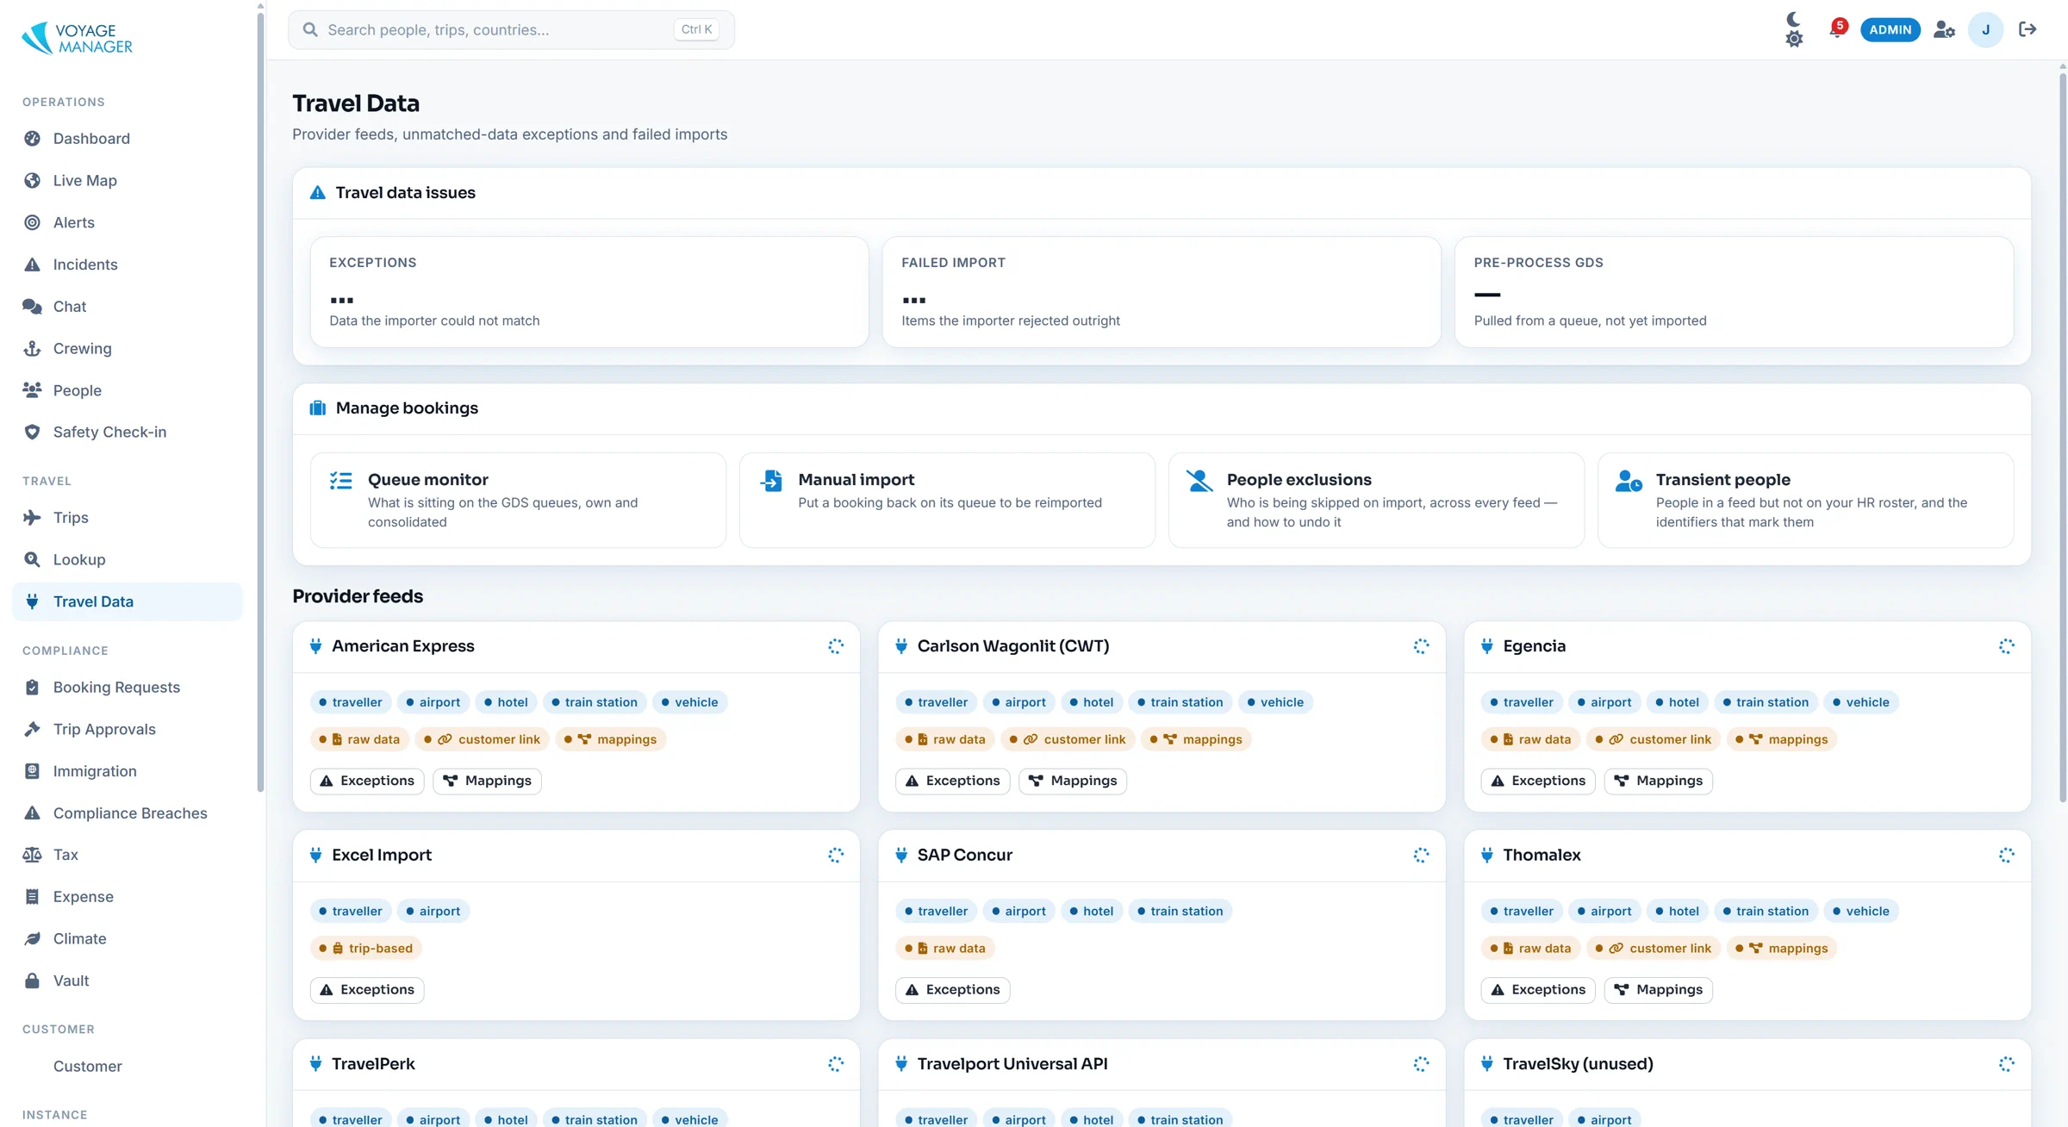Click SAP Concur loading status icon
This screenshot has height=1127, width=2068.
tap(1421, 855)
